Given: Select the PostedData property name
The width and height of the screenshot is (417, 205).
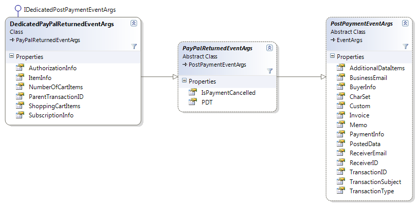Looking at the screenshot, I should coord(365,144).
